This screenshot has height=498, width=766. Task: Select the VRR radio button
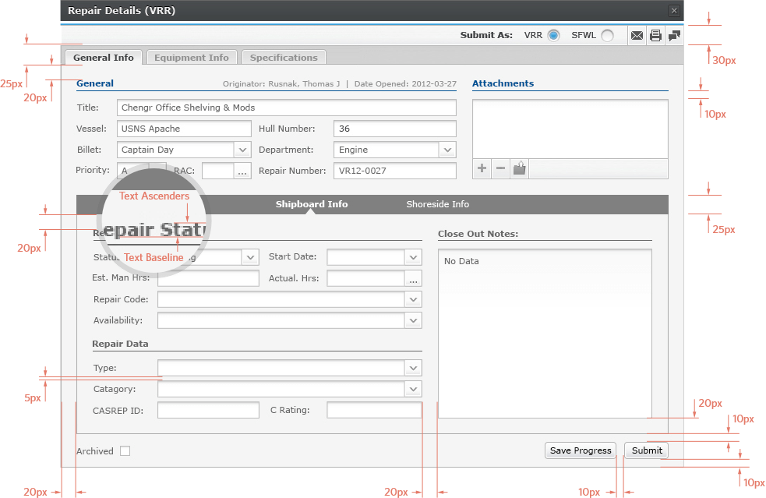(x=553, y=36)
